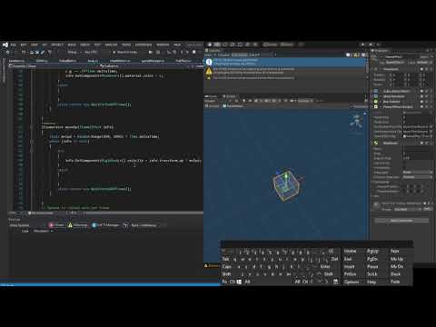
Task: Select the Unity Transform tool
Action: 248,45
